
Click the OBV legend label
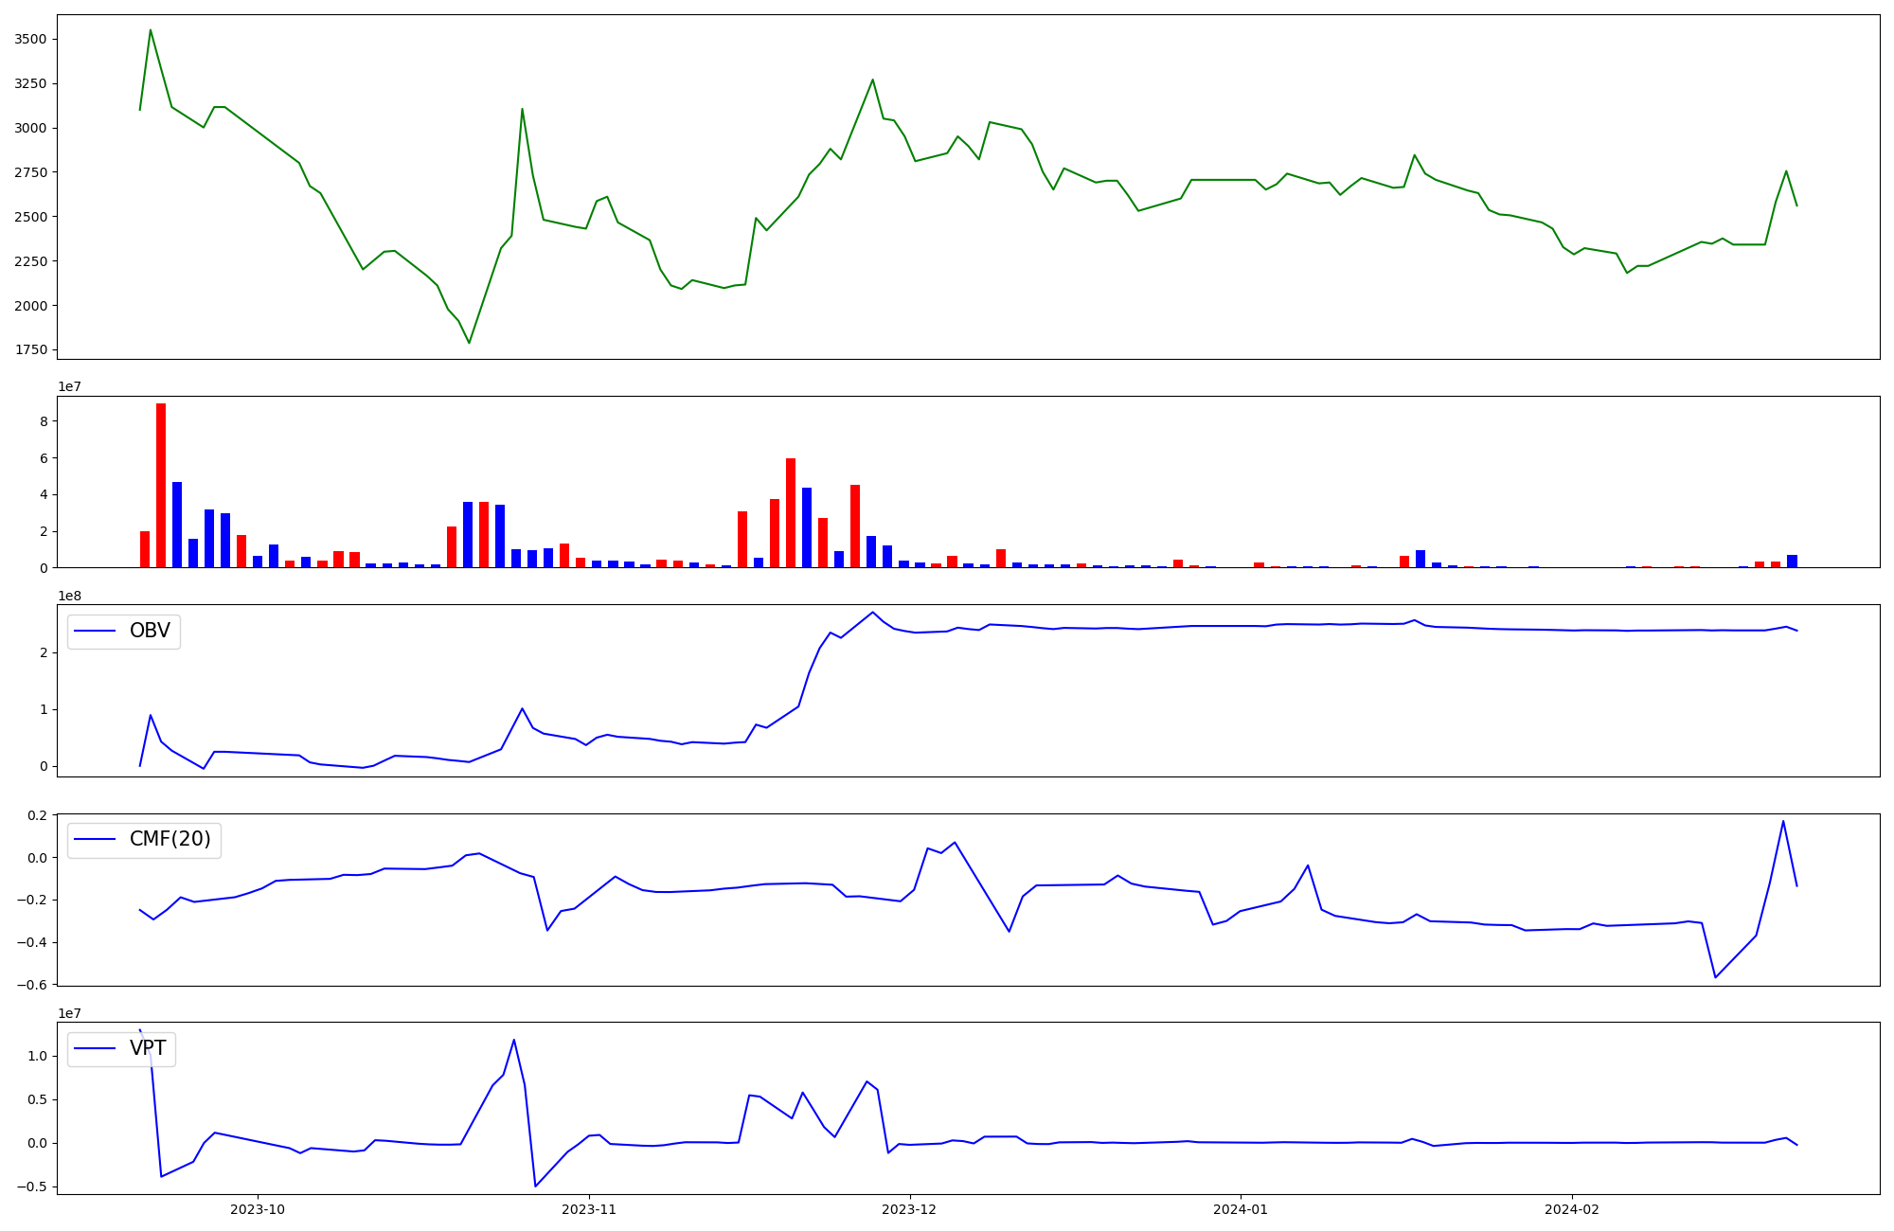(150, 632)
